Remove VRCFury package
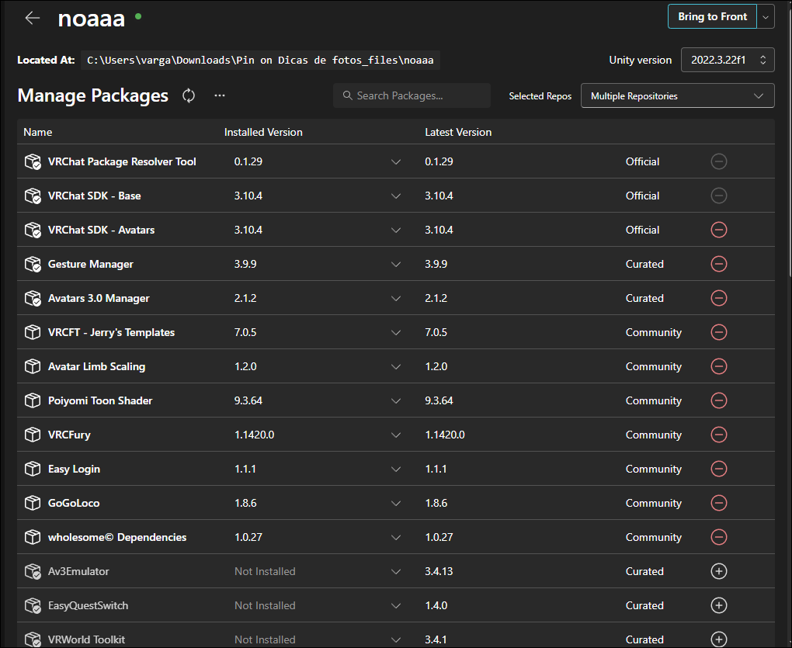Viewport: 792px width, 648px height. [x=718, y=435]
